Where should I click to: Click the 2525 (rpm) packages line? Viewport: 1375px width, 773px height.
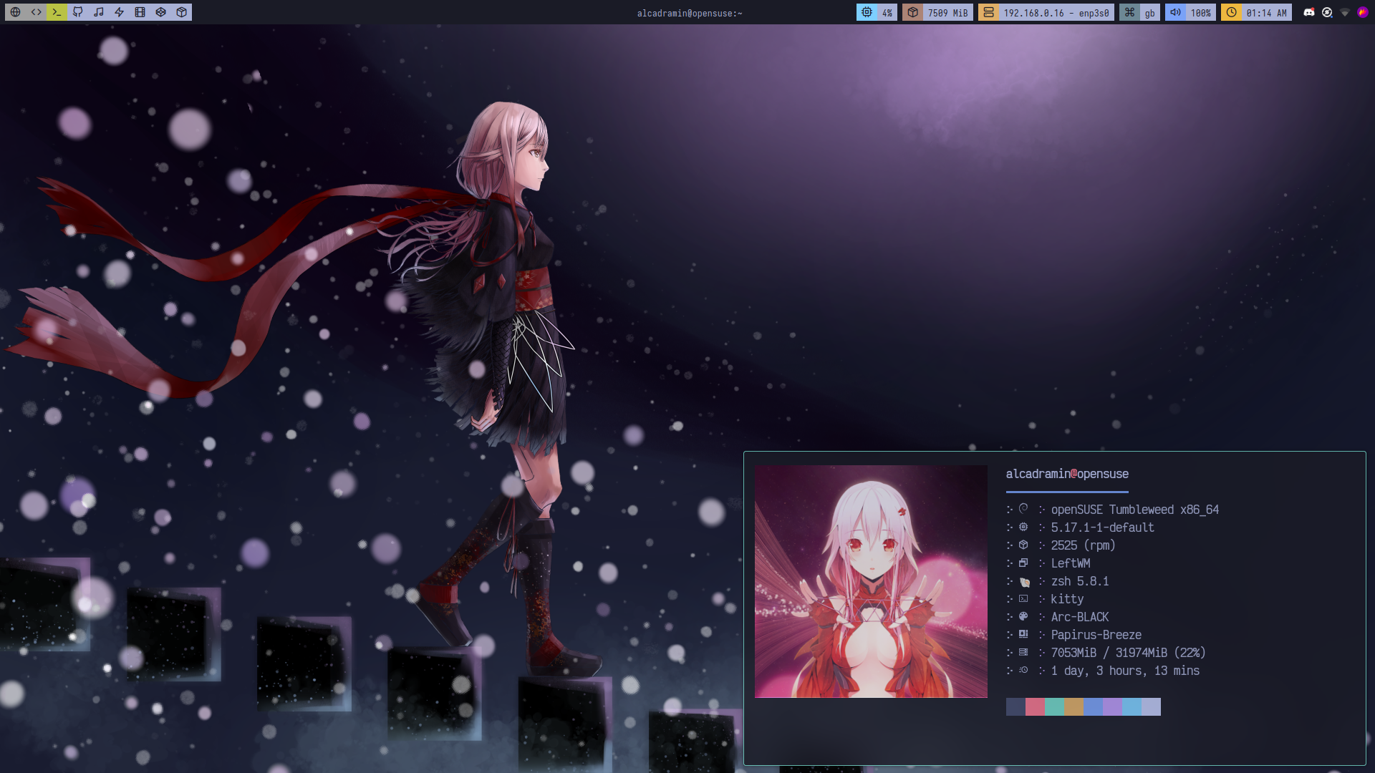pyautogui.click(x=1084, y=545)
